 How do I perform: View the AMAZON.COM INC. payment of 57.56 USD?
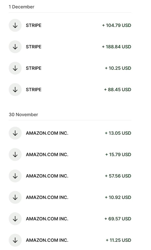47,176
